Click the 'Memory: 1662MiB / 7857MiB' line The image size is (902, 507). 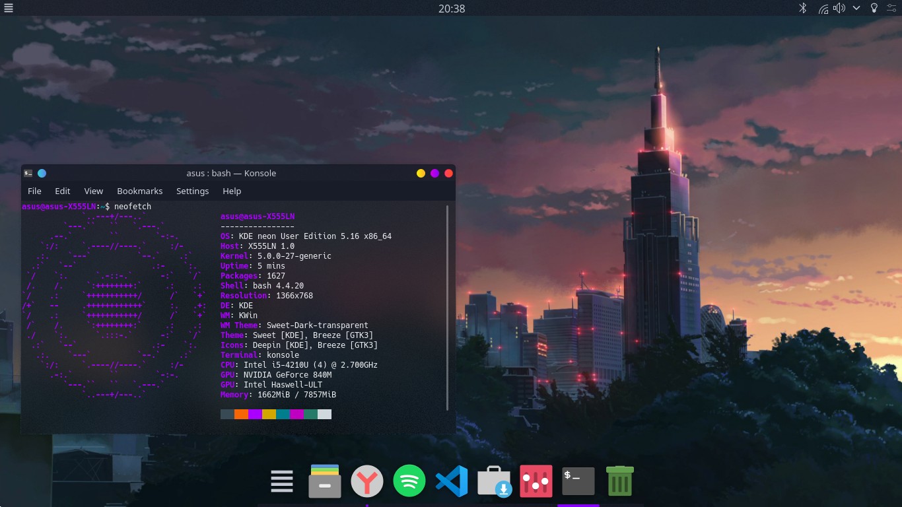click(x=278, y=395)
